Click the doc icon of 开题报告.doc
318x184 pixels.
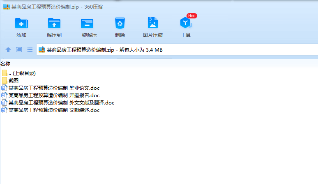pos(4,95)
